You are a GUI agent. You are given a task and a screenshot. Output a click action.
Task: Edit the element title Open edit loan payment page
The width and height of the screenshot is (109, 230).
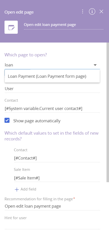tap(64, 25)
